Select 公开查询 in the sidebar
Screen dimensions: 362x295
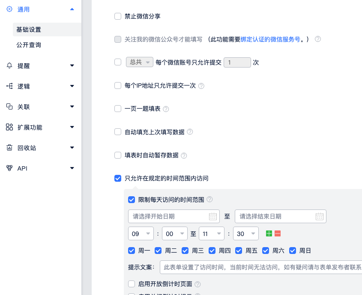[x=29, y=45]
